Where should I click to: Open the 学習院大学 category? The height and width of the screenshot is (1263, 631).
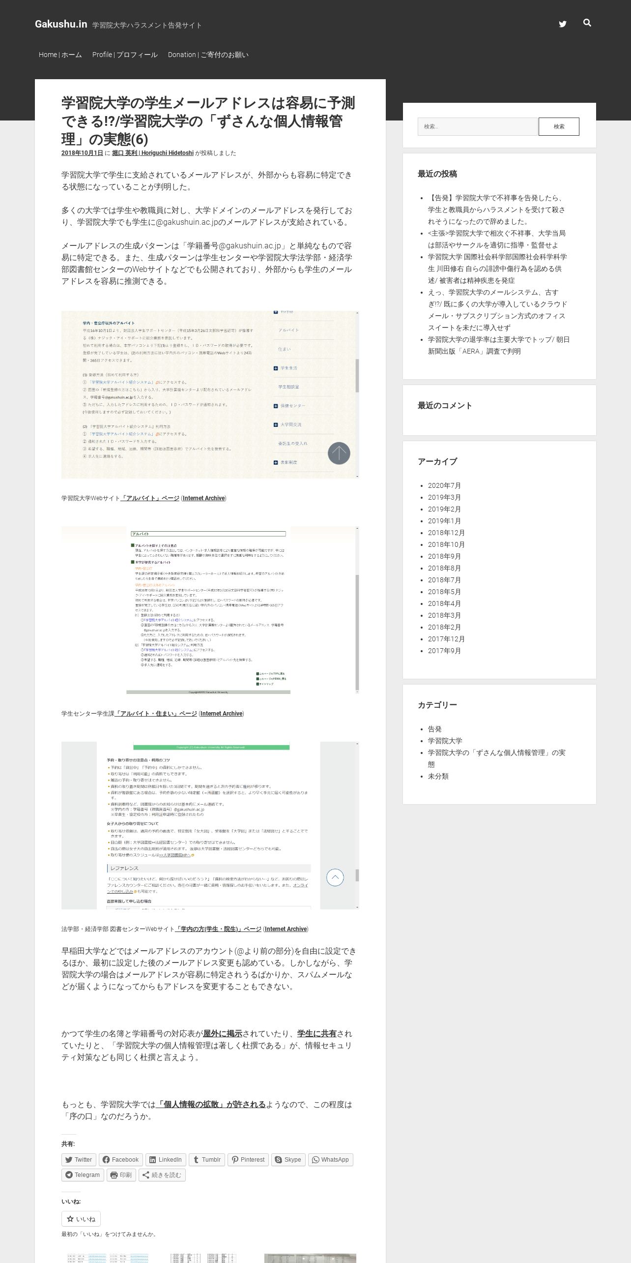click(x=445, y=741)
